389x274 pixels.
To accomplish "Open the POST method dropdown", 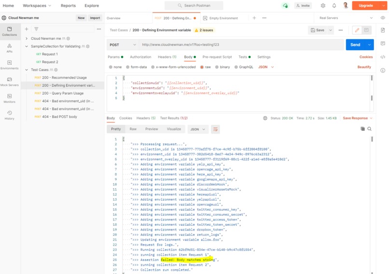I will click(x=123, y=45).
